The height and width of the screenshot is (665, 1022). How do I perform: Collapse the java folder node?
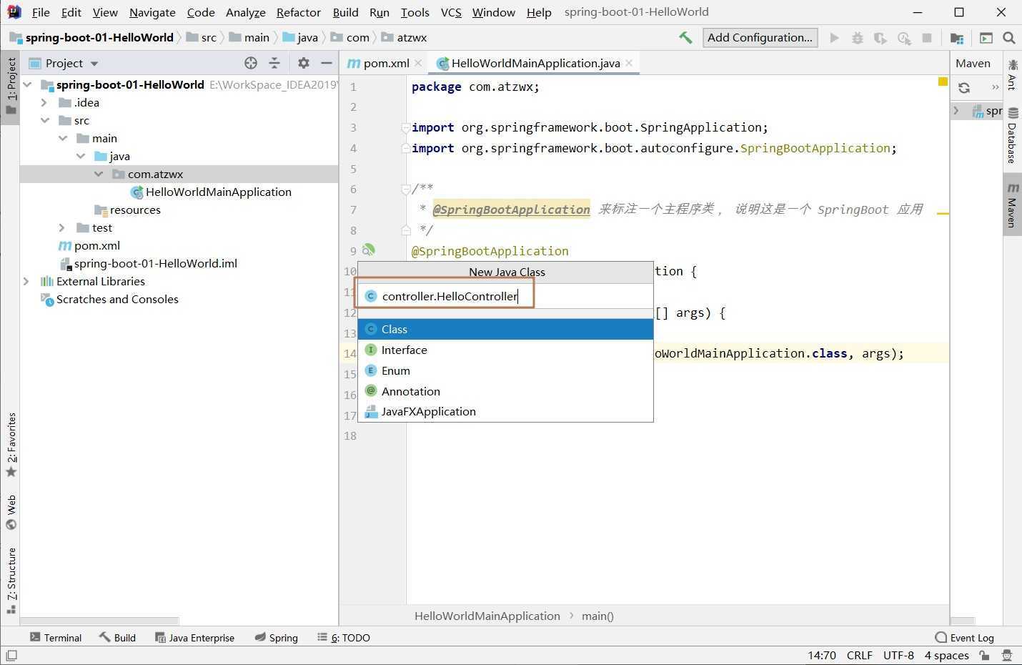(x=81, y=156)
